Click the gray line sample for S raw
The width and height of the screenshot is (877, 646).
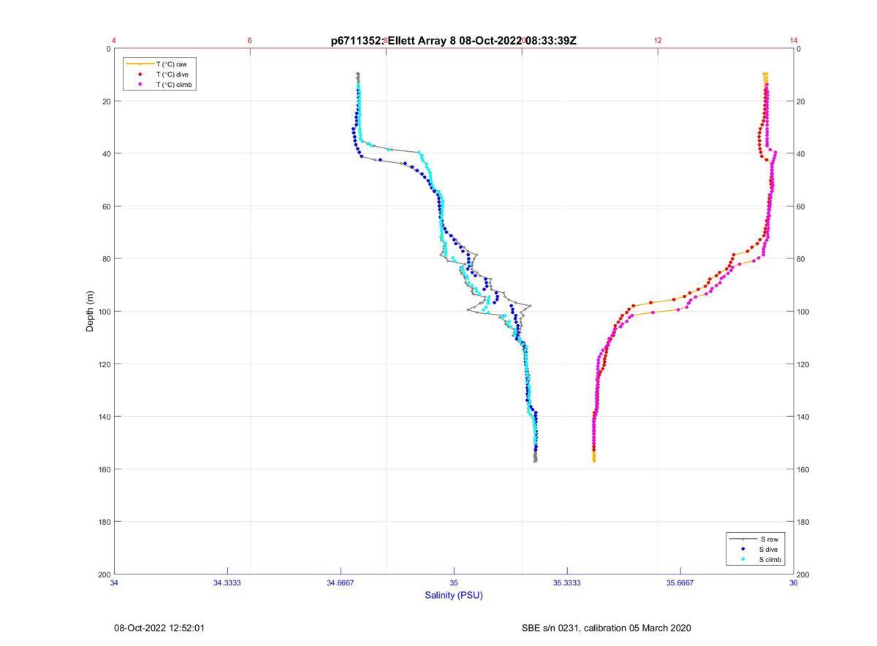[x=743, y=539]
